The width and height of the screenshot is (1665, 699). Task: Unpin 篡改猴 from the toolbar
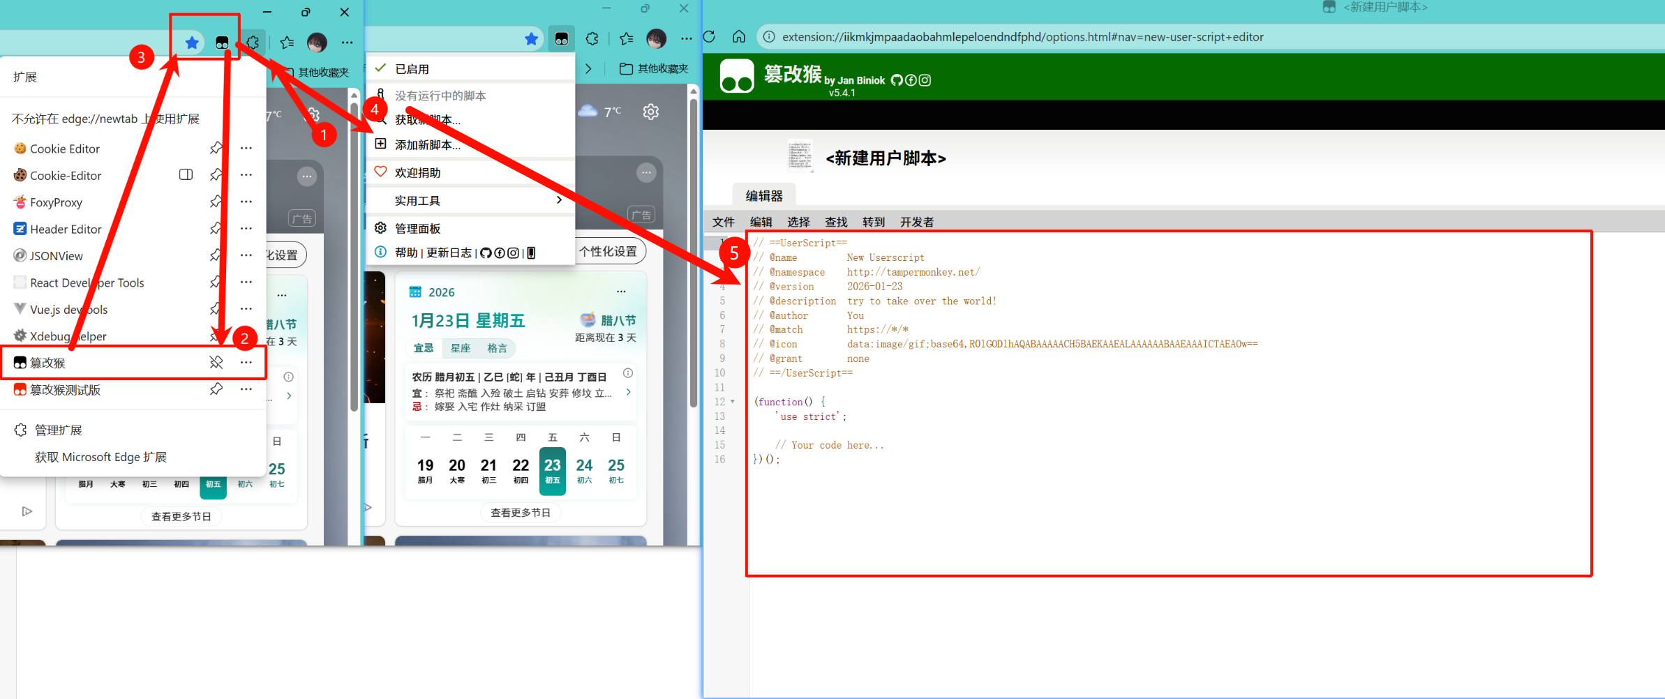click(216, 363)
